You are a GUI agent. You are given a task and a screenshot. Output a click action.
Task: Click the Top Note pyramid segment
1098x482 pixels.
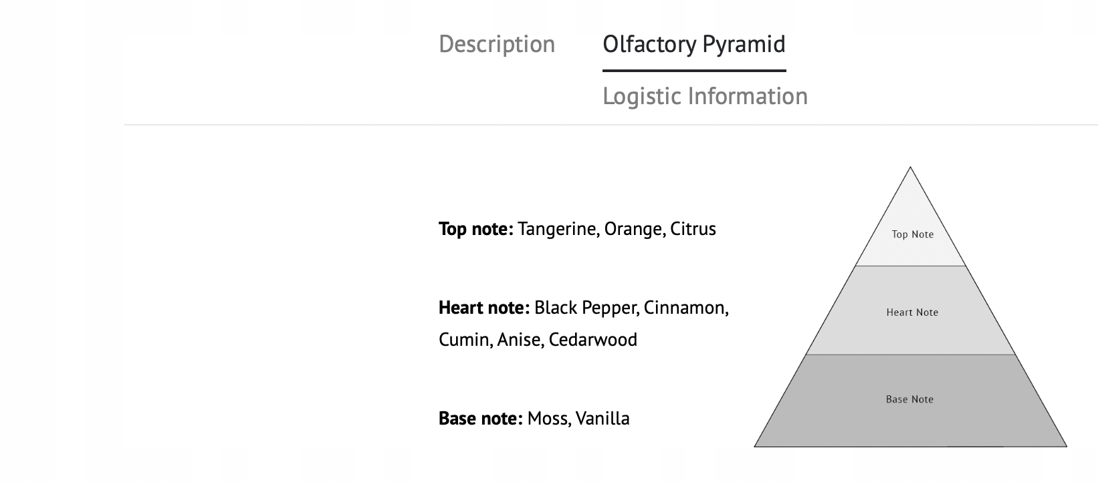tap(912, 234)
